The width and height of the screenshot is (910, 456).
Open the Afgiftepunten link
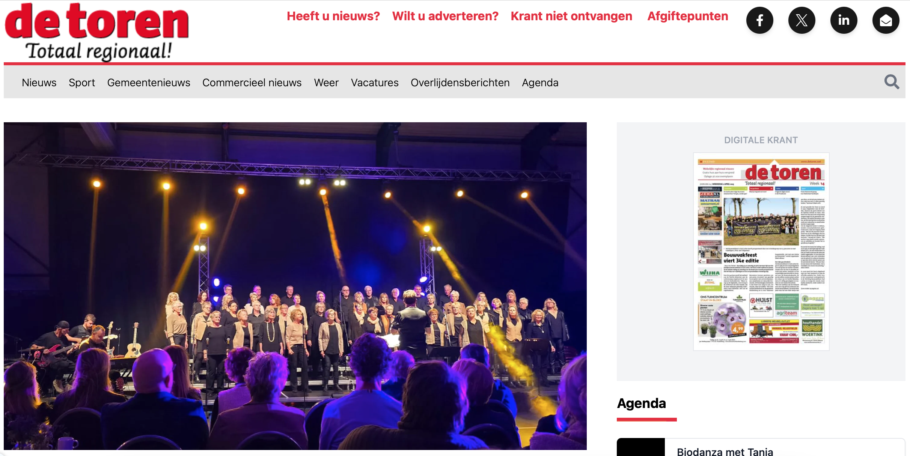688,16
